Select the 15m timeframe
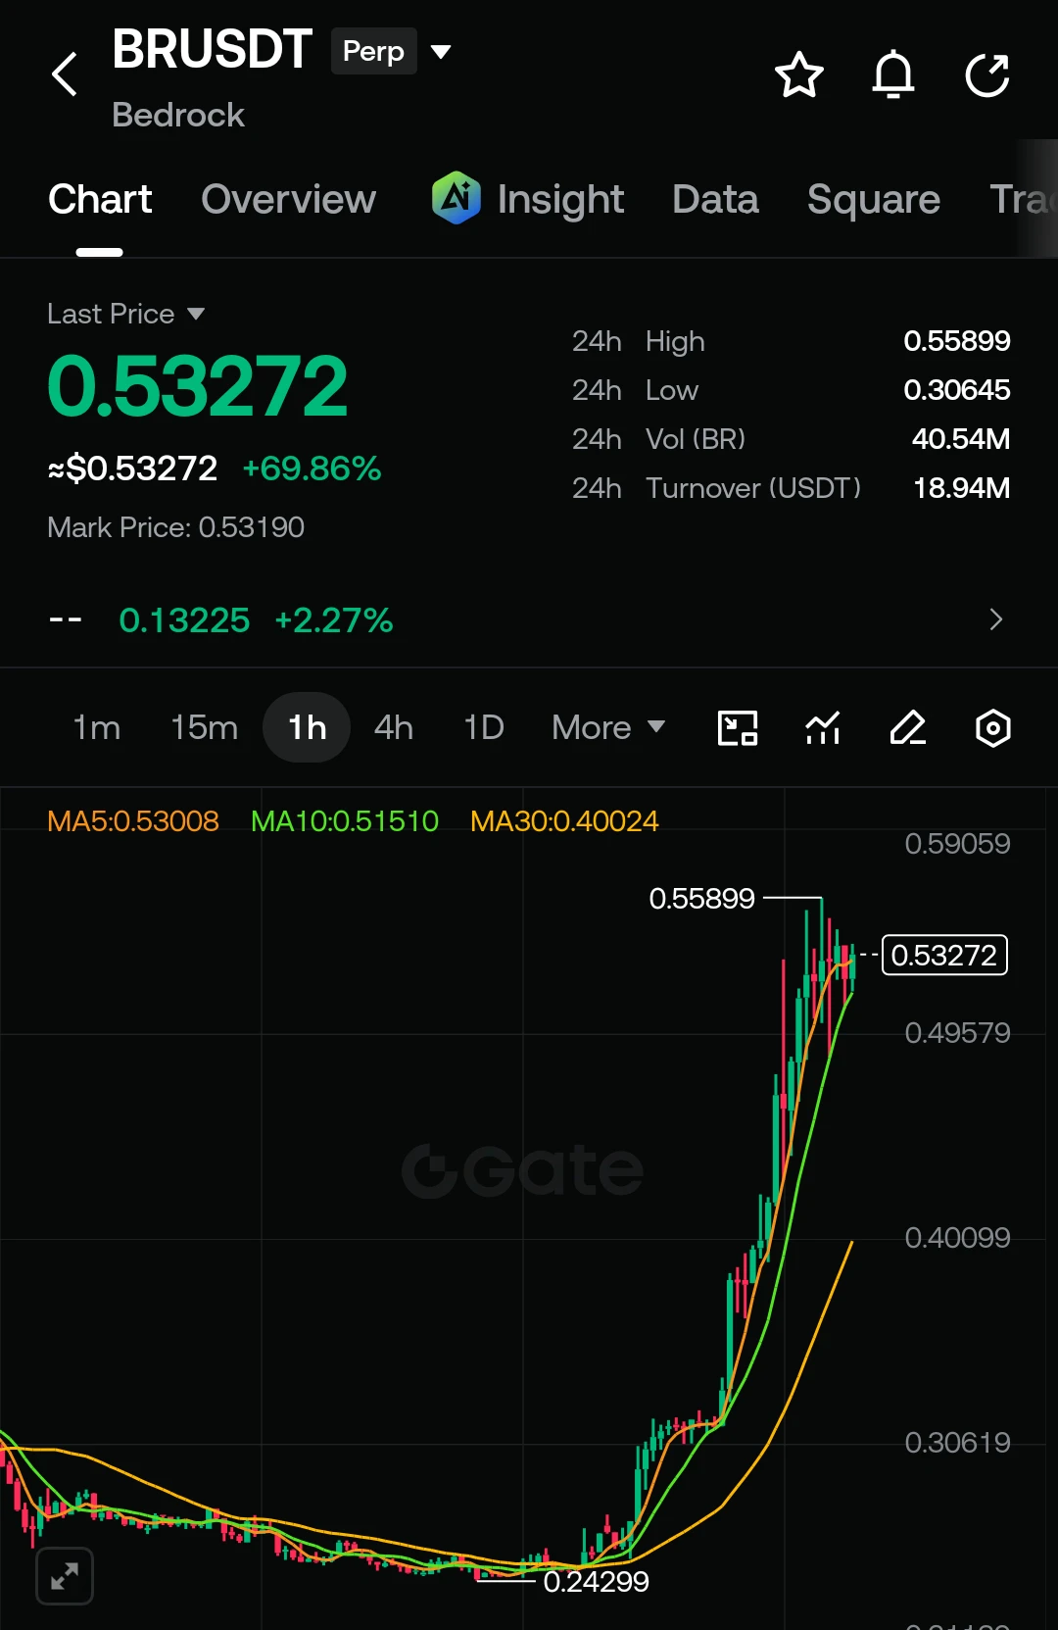 pos(204,727)
